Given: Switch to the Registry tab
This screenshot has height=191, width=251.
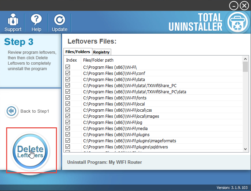Looking at the screenshot, I should [101, 52].
